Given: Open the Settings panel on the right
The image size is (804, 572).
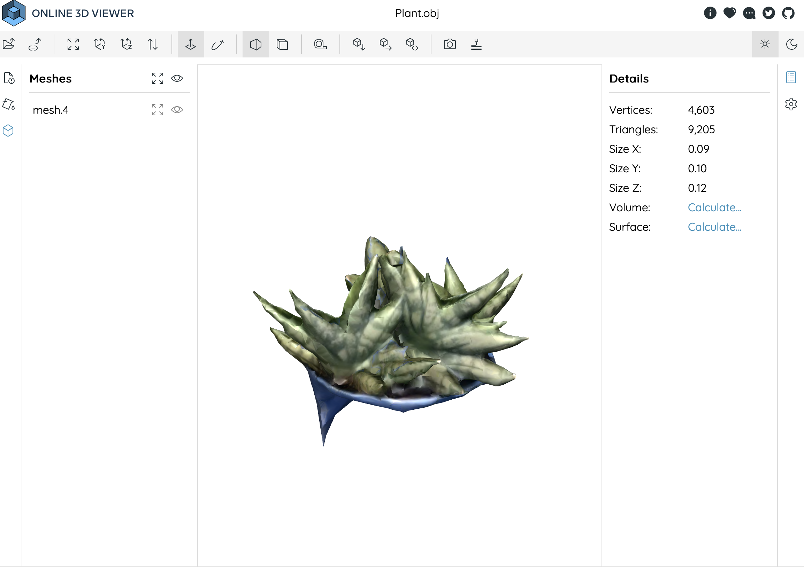Looking at the screenshot, I should pyautogui.click(x=791, y=104).
